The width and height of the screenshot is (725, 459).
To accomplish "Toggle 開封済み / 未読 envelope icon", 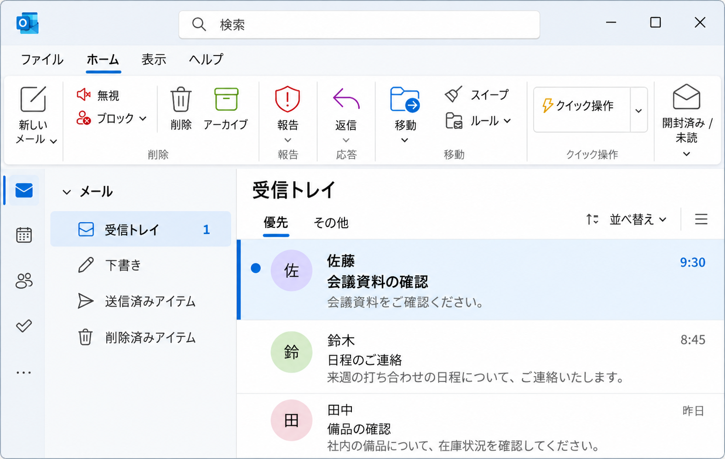I will click(686, 97).
